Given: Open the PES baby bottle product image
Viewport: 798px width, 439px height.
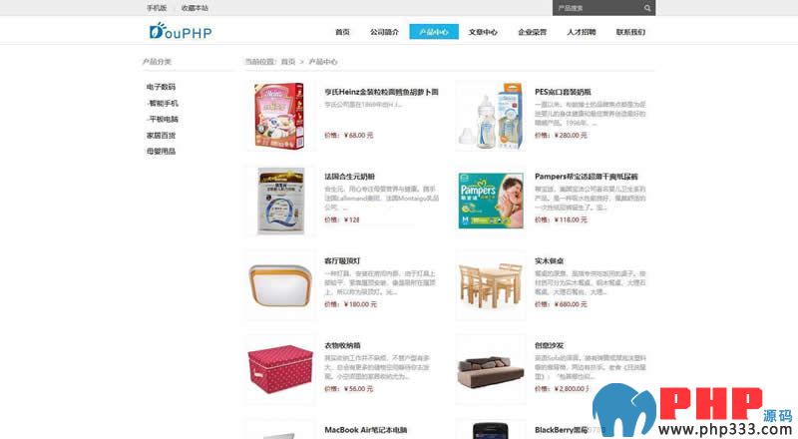Looking at the screenshot, I should (x=491, y=116).
